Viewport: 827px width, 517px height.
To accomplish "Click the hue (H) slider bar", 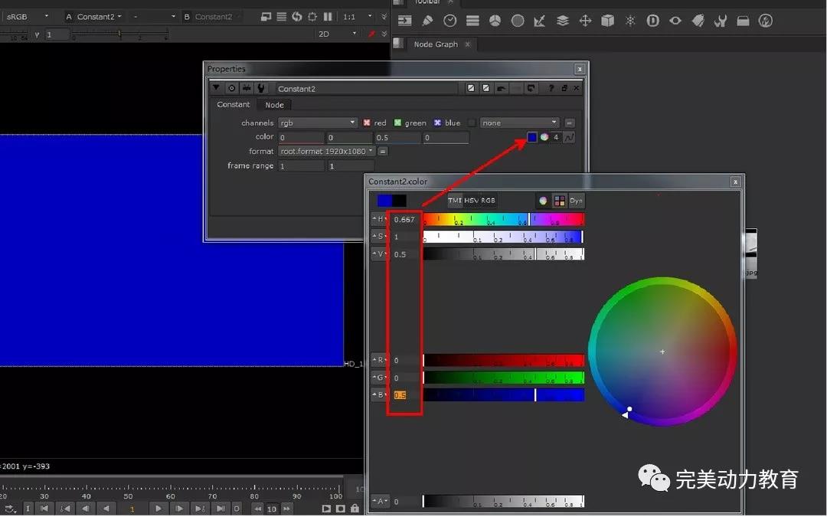I will 504,219.
